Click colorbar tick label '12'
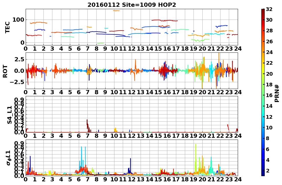This screenshot has height=185, width=282. point(269,117)
